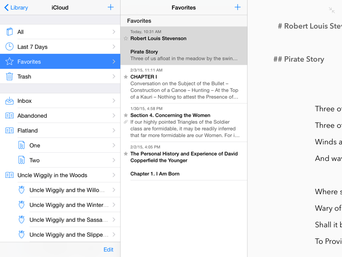Go back to Library

tap(17, 7)
